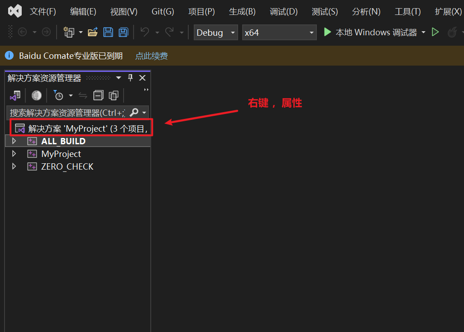Click the search magnifier icon
The width and height of the screenshot is (464, 332).
pyautogui.click(x=134, y=112)
